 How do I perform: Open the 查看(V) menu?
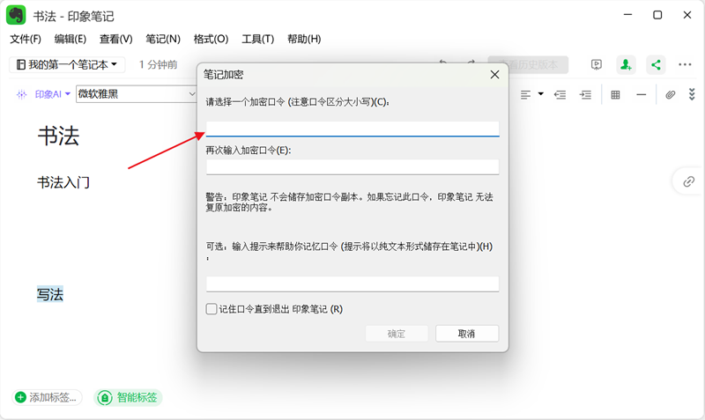[116, 39]
